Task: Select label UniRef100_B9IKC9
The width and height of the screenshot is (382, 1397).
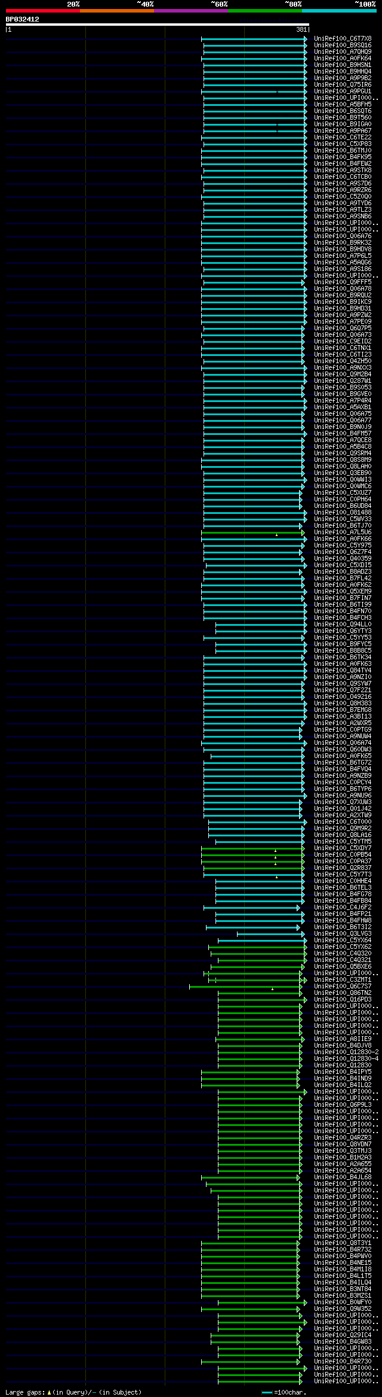Action: point(343,302)
